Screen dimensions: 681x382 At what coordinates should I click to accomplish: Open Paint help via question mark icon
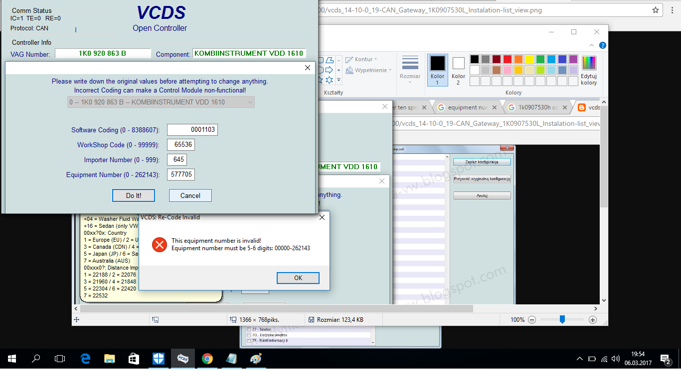pos(603,45)
